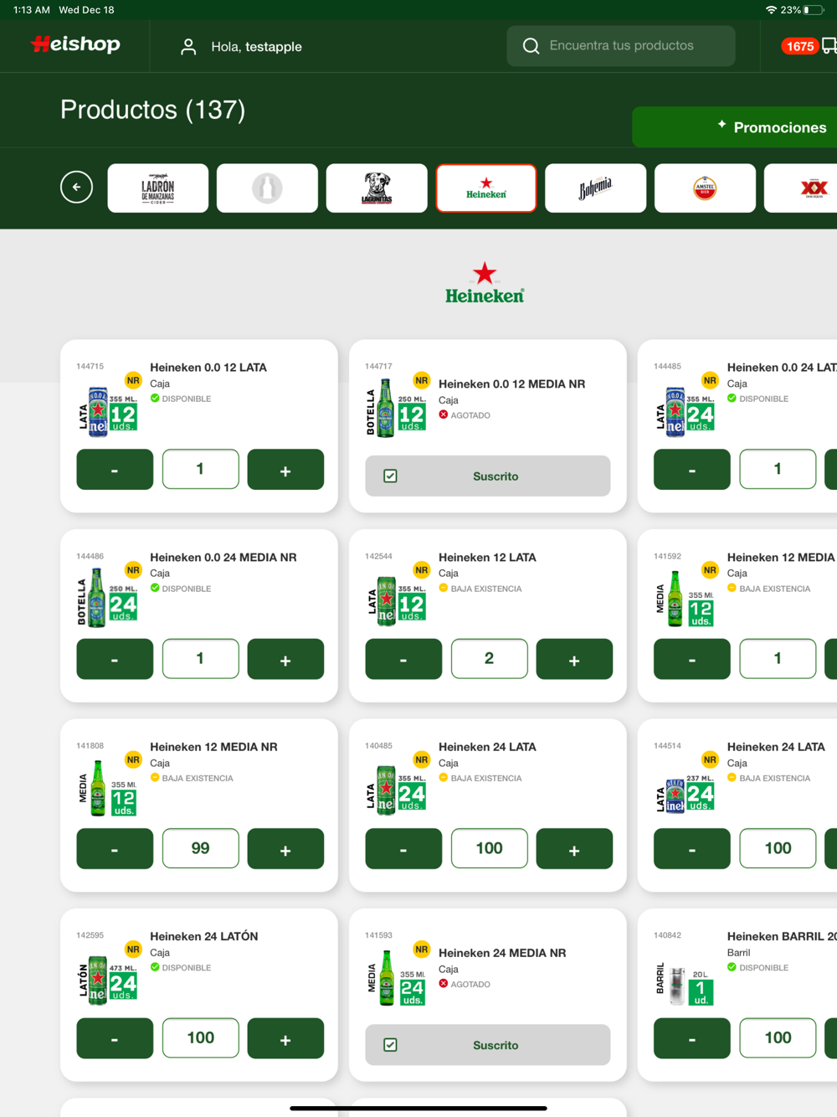This screenshot has height=1117, width=837.
Task: Tap the NR badge on Heineken 24 LATÓN
Action: click(133, 950)
